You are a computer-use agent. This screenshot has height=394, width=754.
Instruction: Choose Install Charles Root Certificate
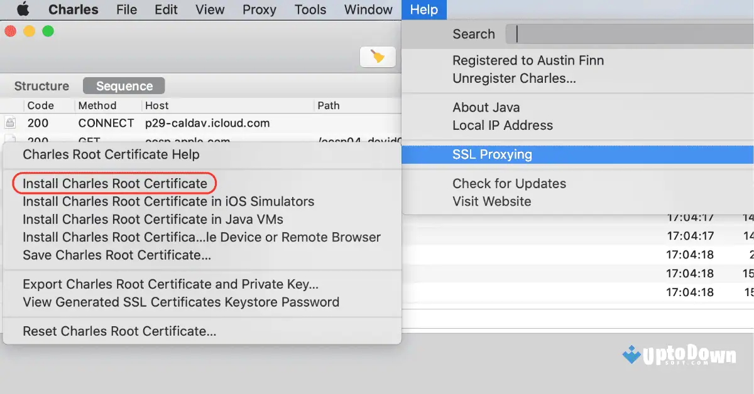point(113,183)
